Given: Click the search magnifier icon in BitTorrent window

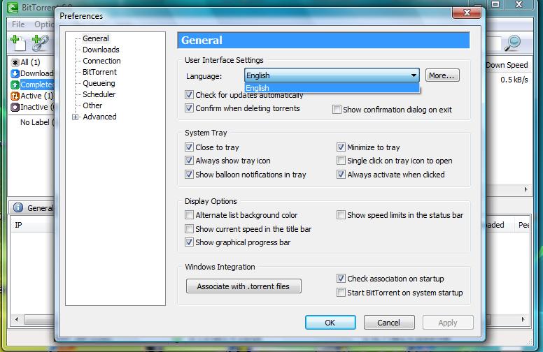Looking at the screenshot, I should click(512, 43).
